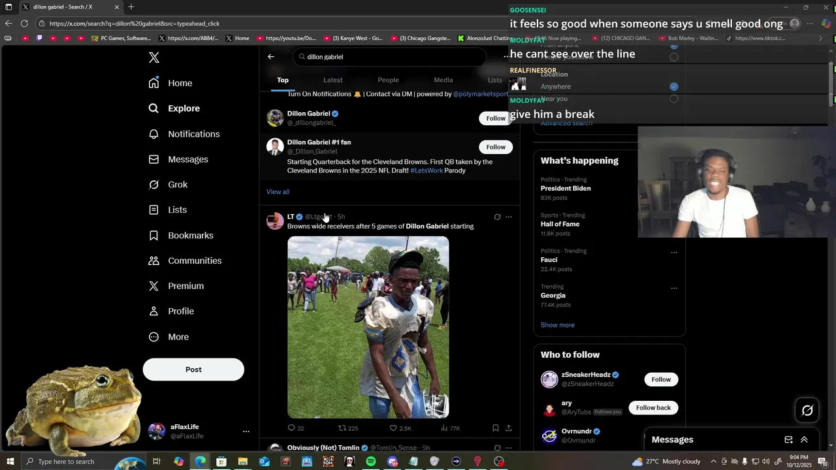The width and height of the screenshot is (836, 470).
Task: Switch to the People tab
Action: point(388,80)
